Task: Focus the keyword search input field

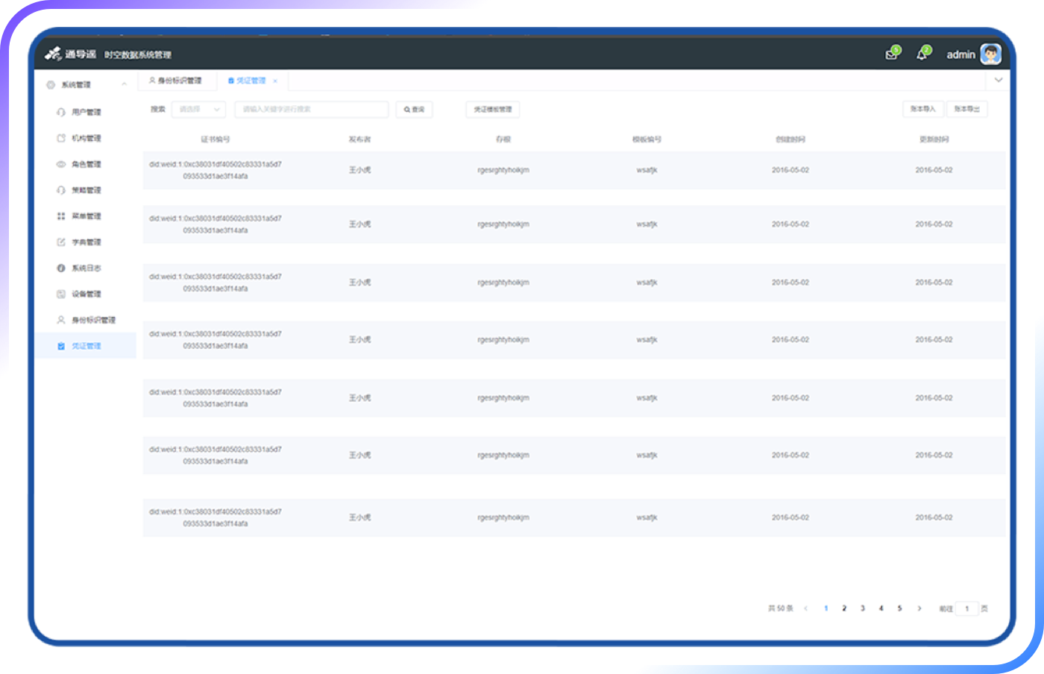Action: [311, 110]
